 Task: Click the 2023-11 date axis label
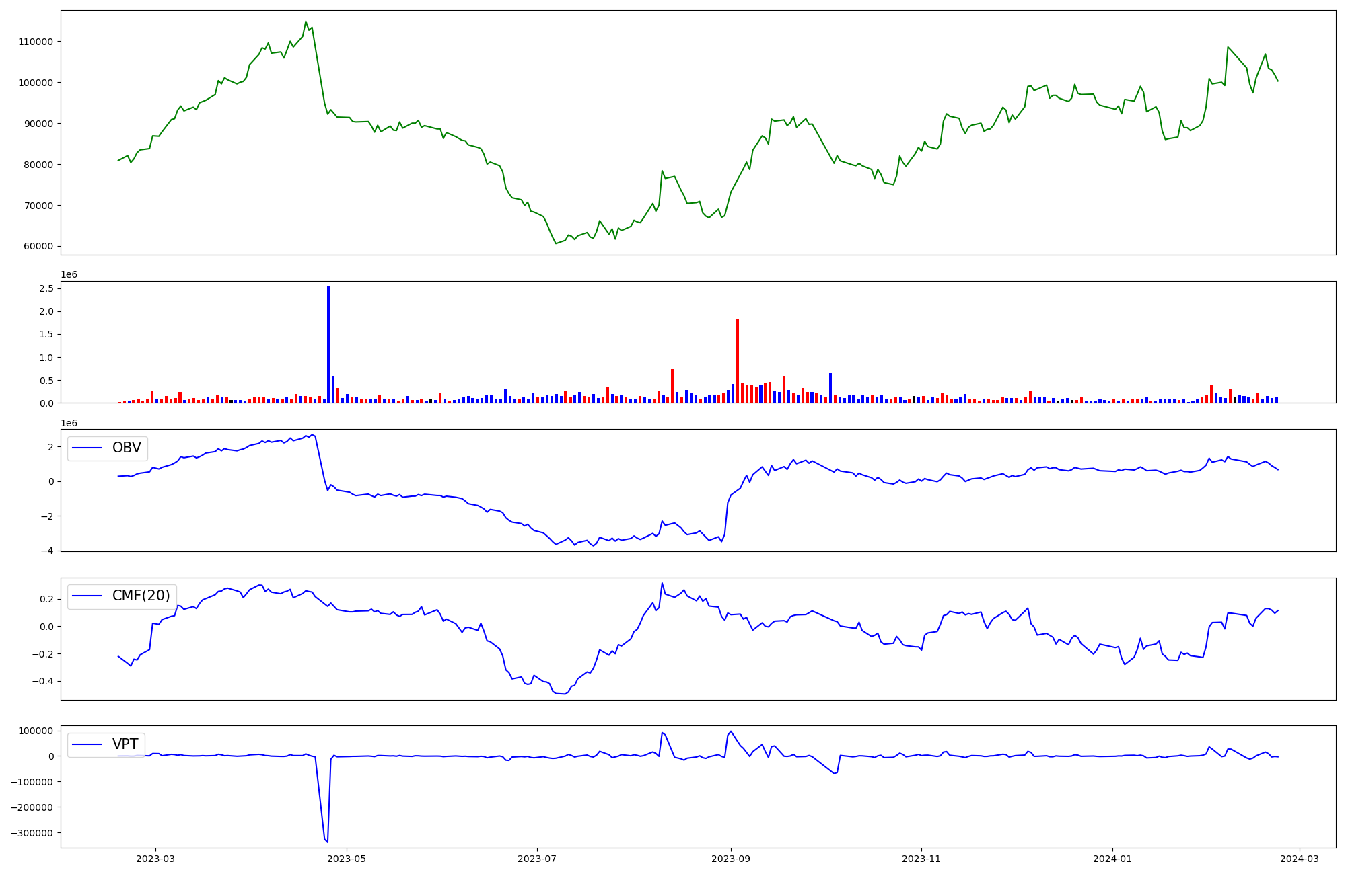point(921,859)
